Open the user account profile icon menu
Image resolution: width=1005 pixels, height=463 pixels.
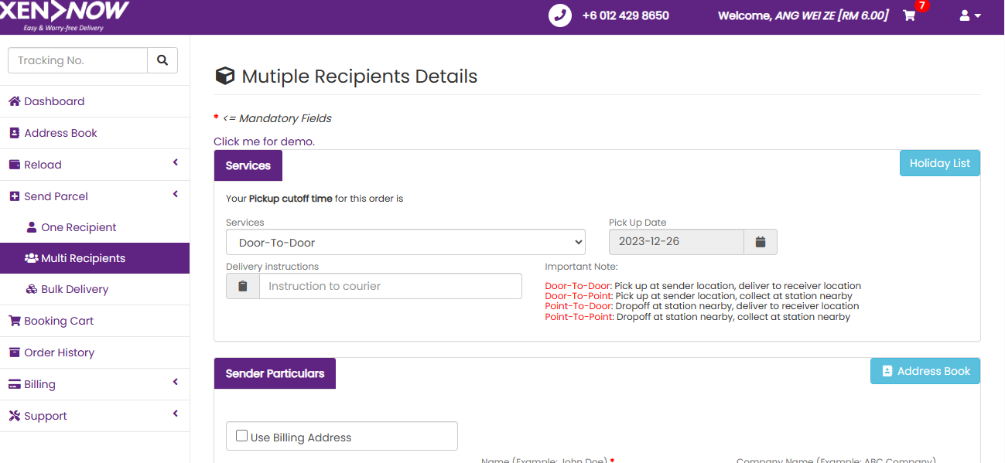click(969, 15)
